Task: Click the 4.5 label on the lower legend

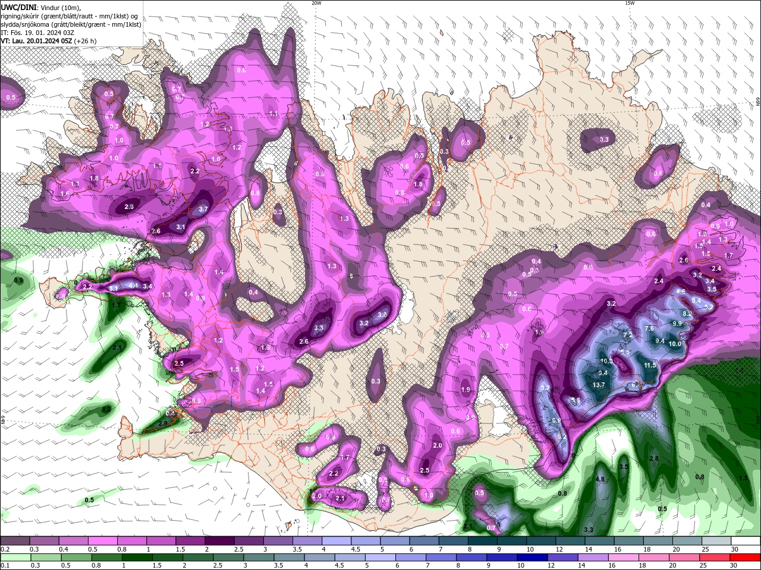Action: (339, 566)
